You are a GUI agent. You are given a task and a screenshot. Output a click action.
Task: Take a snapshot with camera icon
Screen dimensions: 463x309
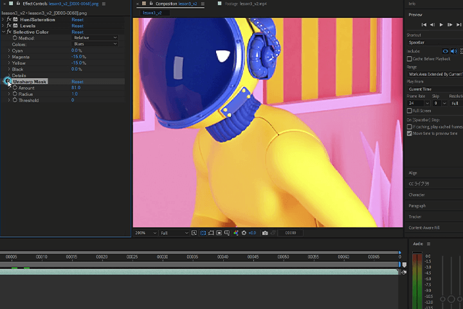click(x=265, y=233)
